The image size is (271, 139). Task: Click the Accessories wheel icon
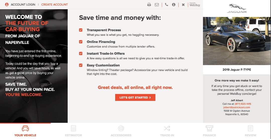pos(121,128)
